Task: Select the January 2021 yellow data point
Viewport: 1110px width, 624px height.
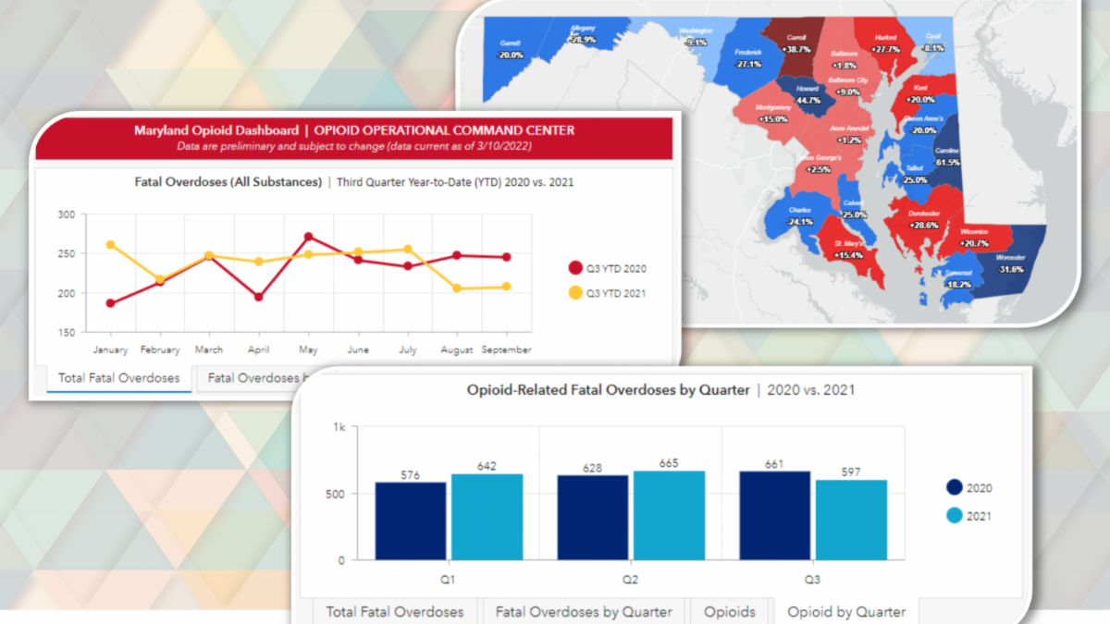Action: pos(110,245)
